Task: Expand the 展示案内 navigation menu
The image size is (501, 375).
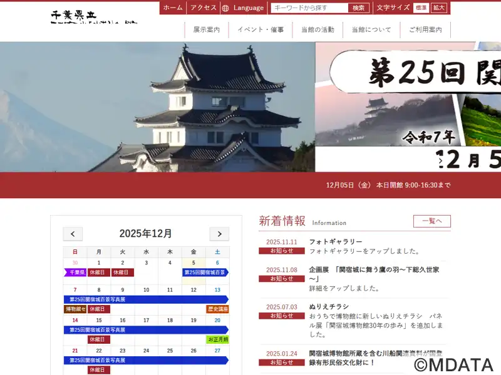Action: pos(206,29)
